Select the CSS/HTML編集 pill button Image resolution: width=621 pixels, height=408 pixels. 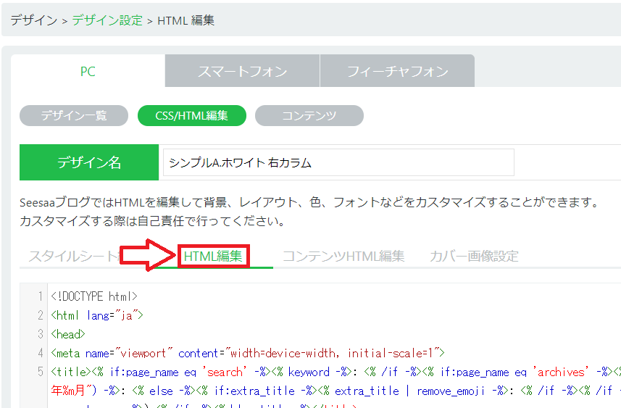[192, 116]
